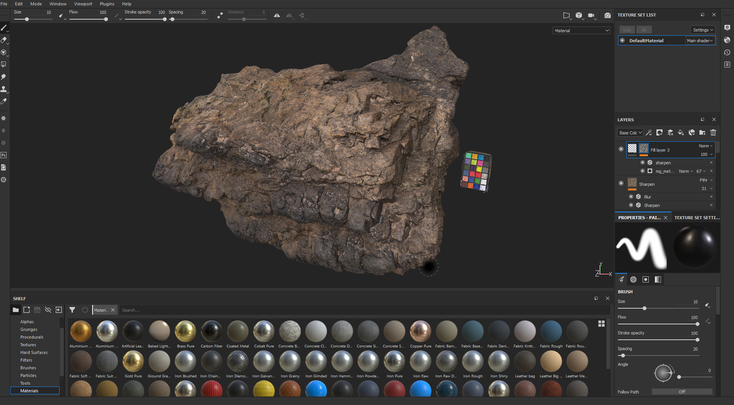
Task: Toggle symmetry mirror icon
Action: pos(277,15)
